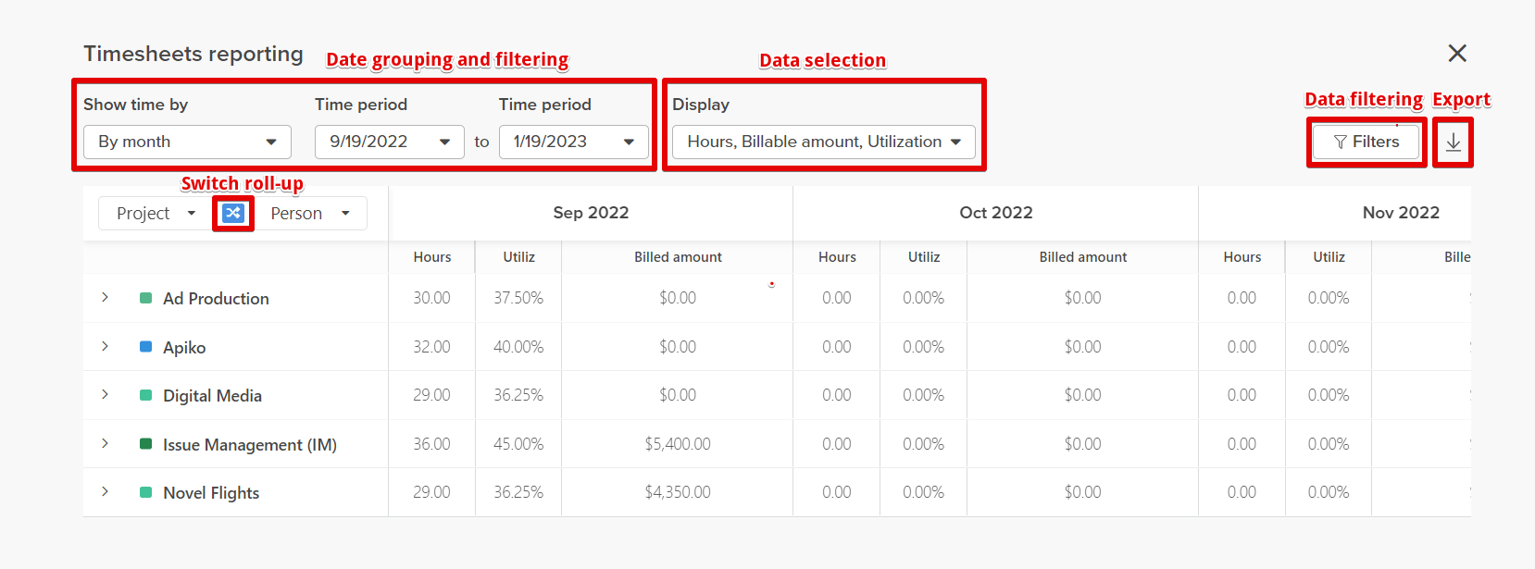Click the Switch roll-up swap icon

tap(232, 213)
